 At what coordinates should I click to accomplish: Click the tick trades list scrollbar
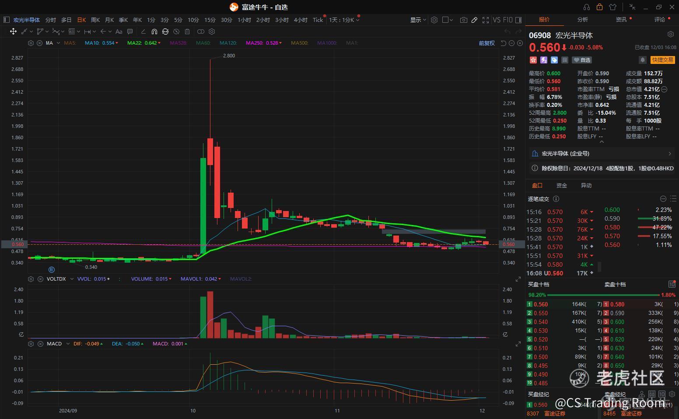tap(599, 267)
